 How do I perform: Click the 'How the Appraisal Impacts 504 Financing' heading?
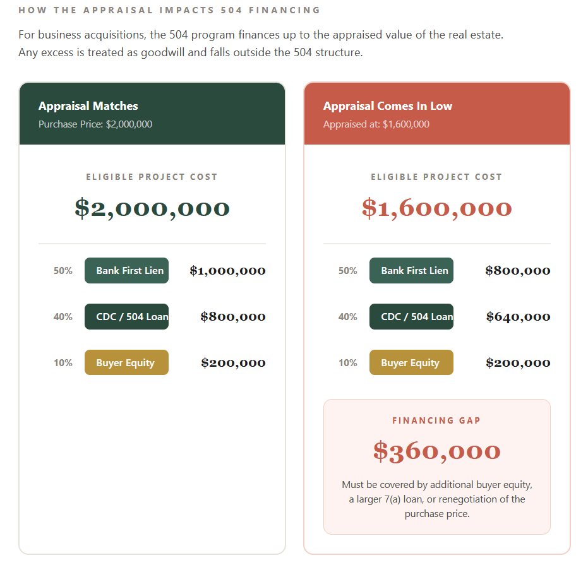[169, 10]
